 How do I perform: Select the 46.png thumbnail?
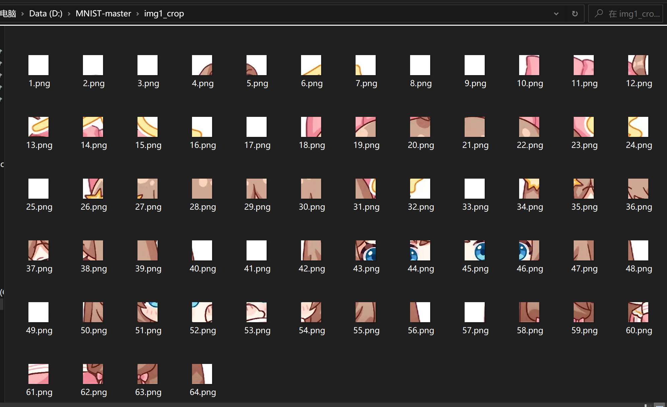click(529, 250)
